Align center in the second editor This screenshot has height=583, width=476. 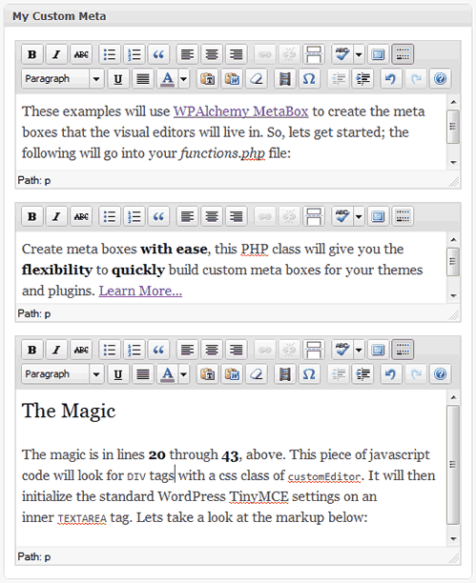pyautogui.click(x=212, y=216)
